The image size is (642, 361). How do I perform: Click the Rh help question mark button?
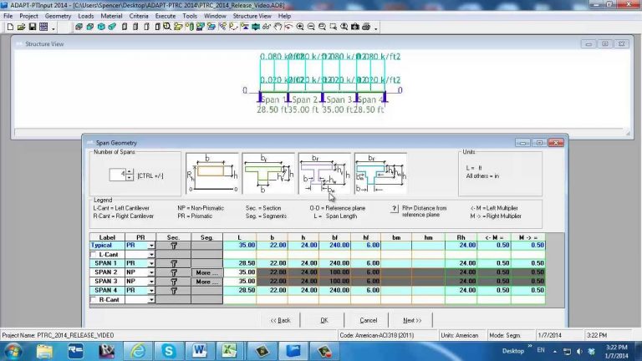(x=395, y=208)
